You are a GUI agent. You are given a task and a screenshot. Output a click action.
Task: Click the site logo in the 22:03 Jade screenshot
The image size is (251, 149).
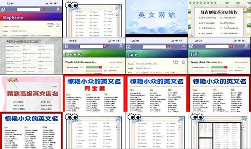[x=191, y=46]
